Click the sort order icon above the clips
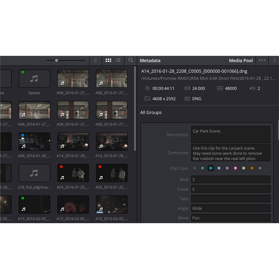Viewport: 279px width, 279px height. (x=95, y=60)
